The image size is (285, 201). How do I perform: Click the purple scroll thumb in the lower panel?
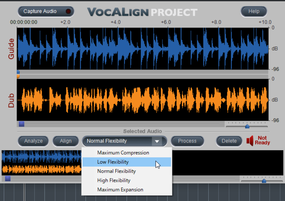click(x=7, y=179)
